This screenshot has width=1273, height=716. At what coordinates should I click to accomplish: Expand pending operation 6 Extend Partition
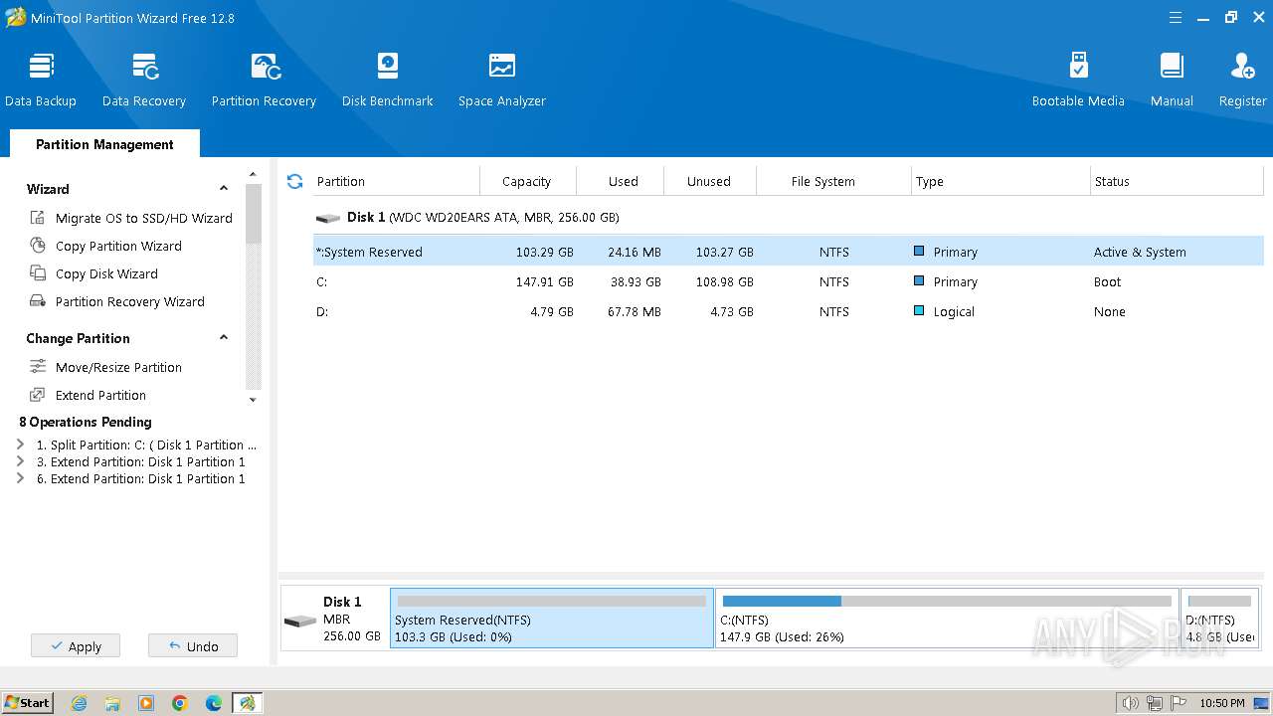pos(21,478)
